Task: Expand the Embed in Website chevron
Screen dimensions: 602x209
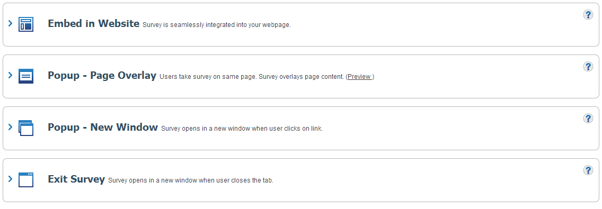Action: (11, 23)
